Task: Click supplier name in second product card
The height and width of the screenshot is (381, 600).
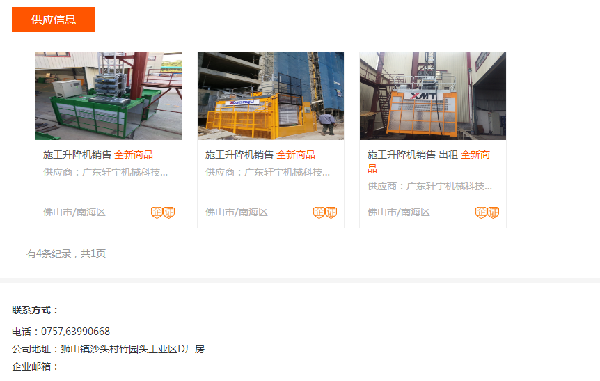Action: (267, 172)
